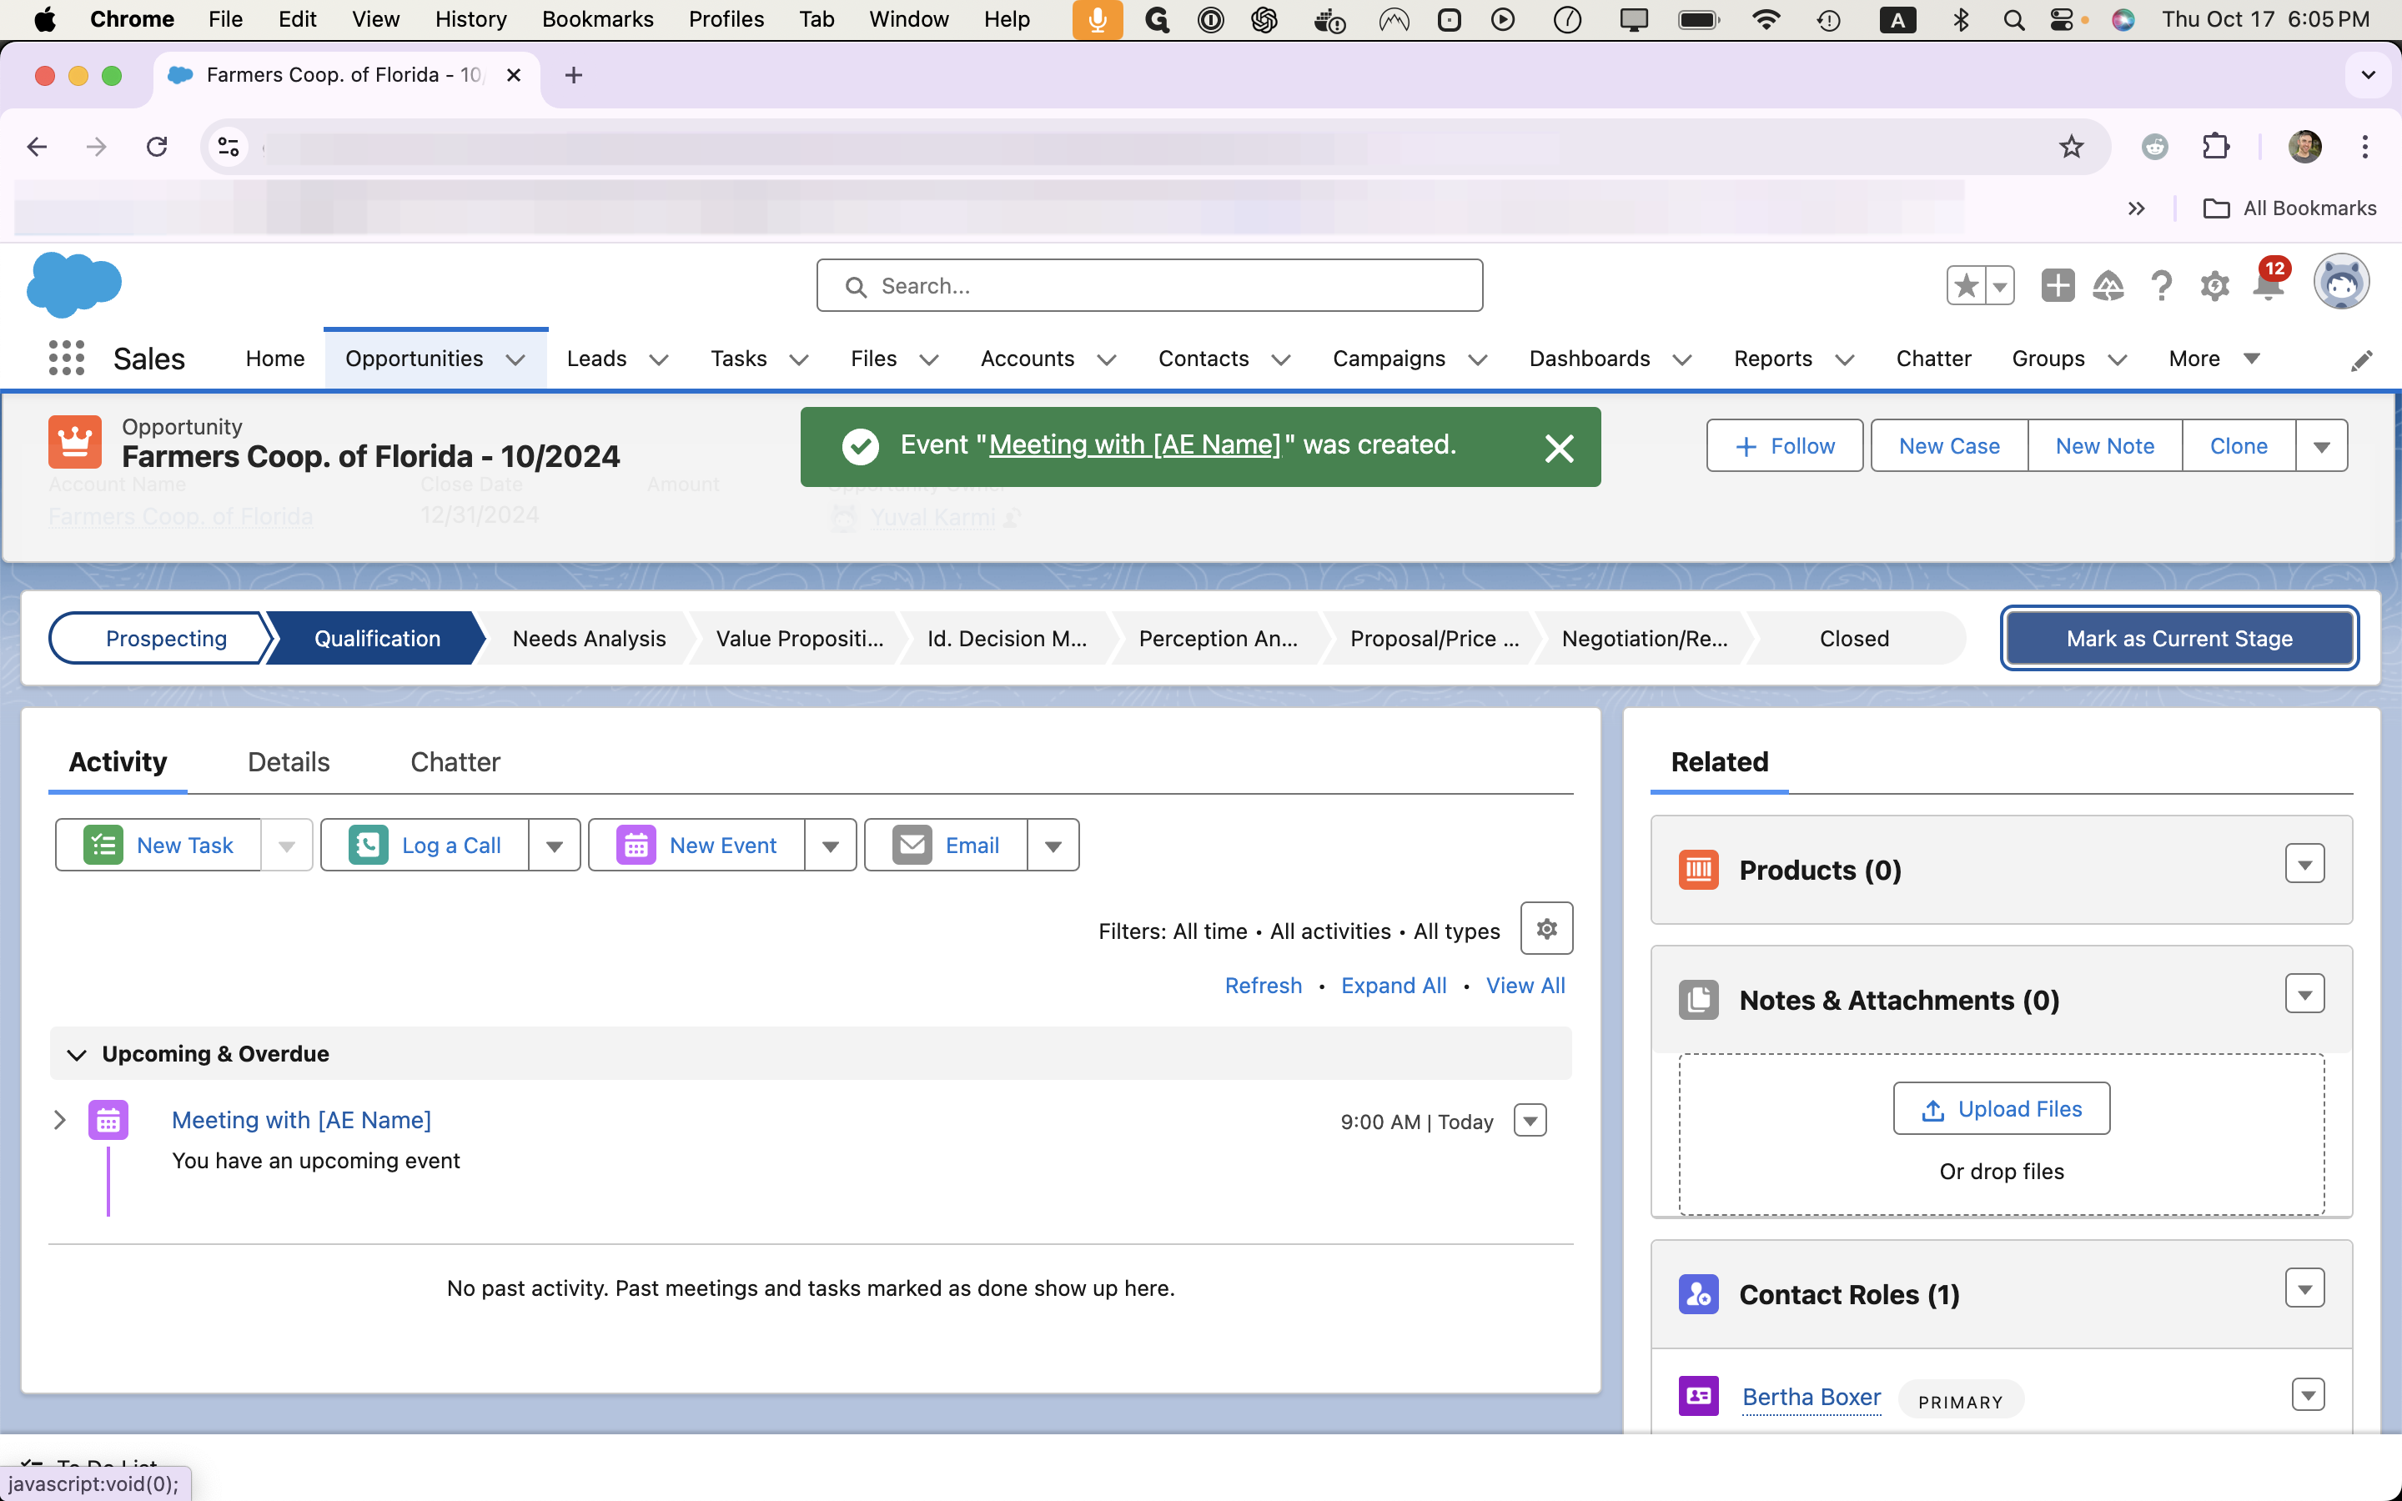The width and height of the screenshot is (2402, 1501).
Task: Expand the More navigation menu
Action: [x=2214, y=359]
